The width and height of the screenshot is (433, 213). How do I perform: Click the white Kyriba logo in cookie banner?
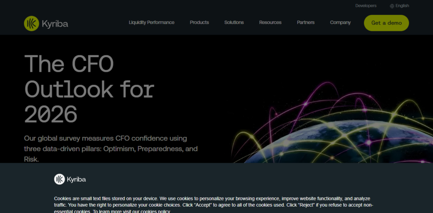59,179
